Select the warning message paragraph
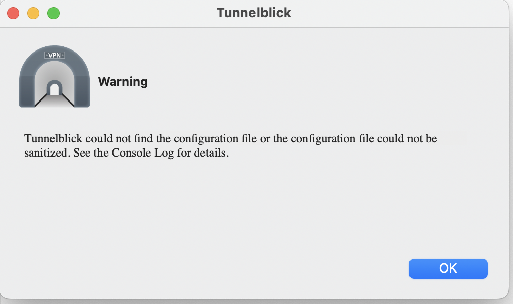 point(231,145)
